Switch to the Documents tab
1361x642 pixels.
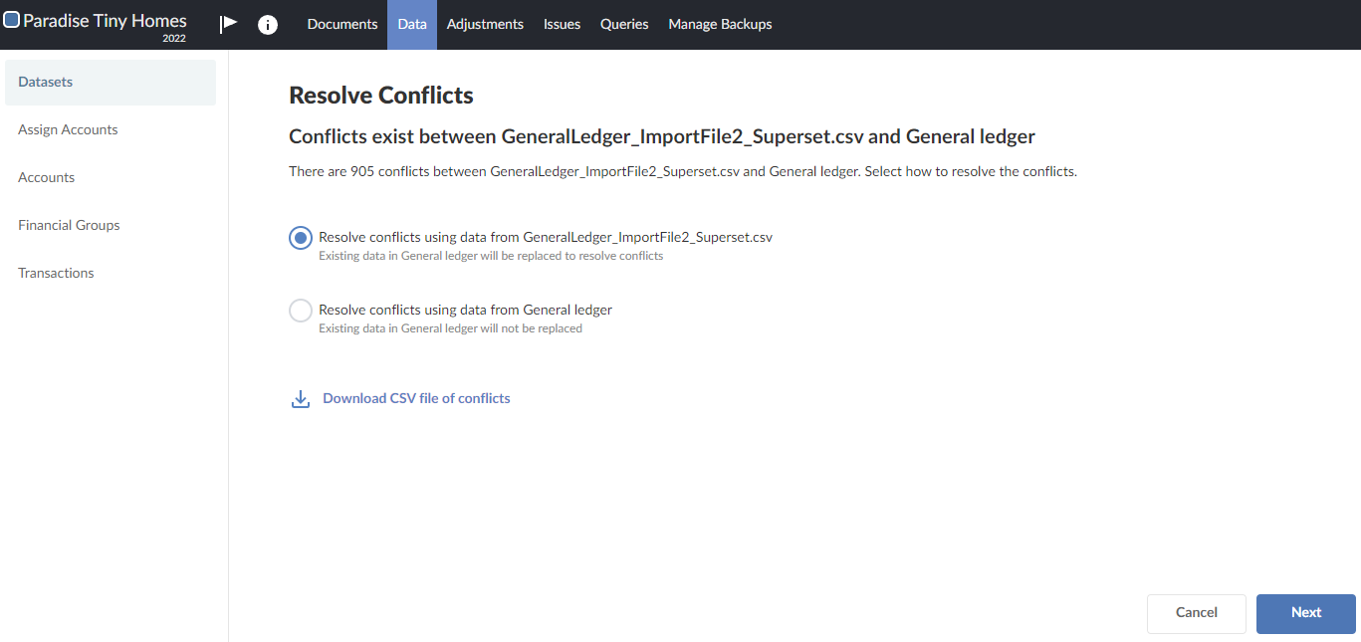coord(341,24)
